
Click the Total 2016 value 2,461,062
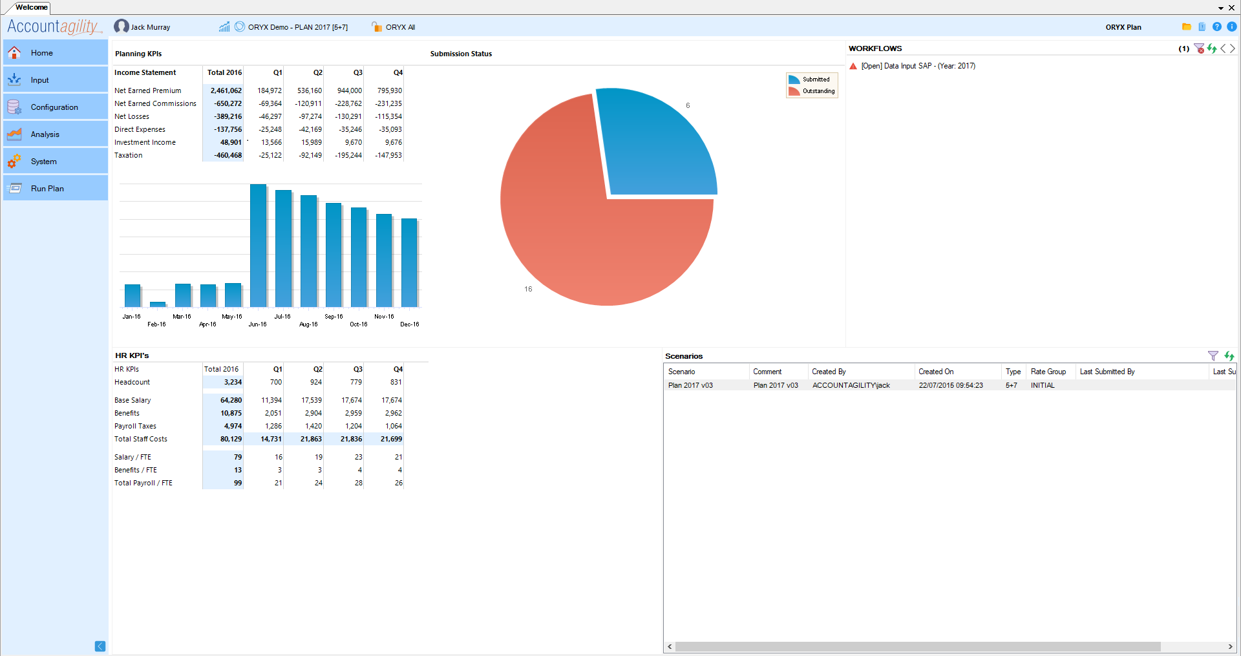(x=226, y=90)
